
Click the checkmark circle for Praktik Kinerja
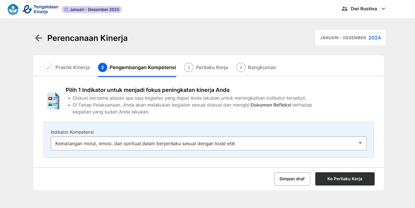[48, 67]
